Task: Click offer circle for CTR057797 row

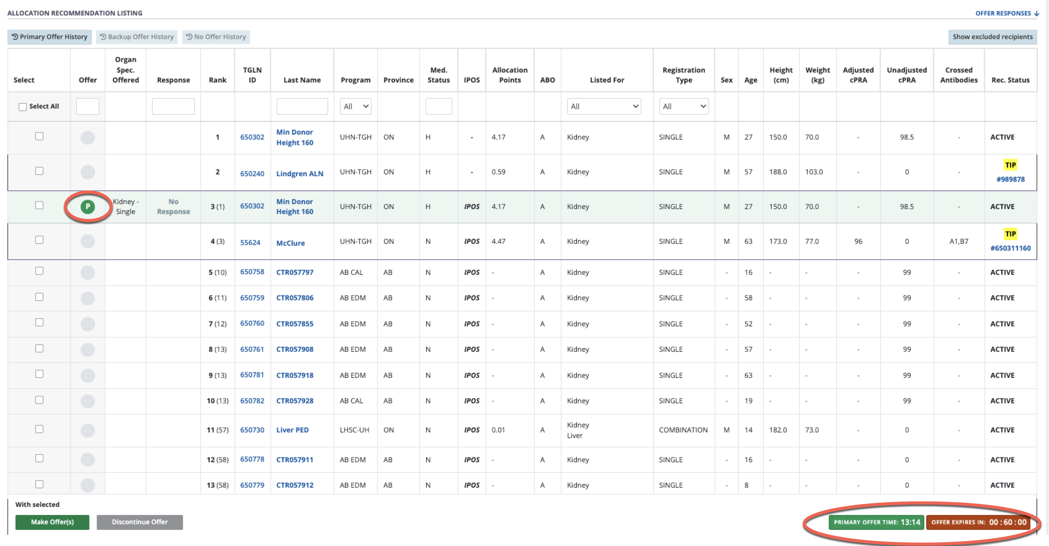Action: coord(87,272)
